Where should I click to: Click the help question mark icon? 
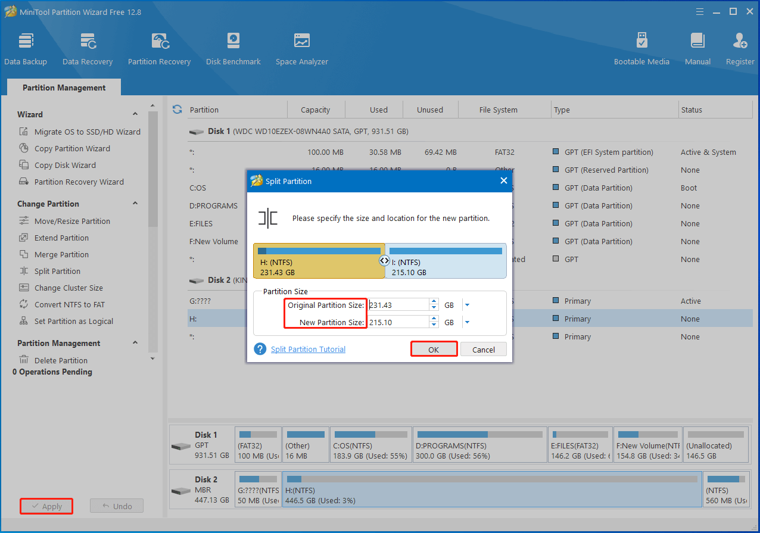point(260,349)
